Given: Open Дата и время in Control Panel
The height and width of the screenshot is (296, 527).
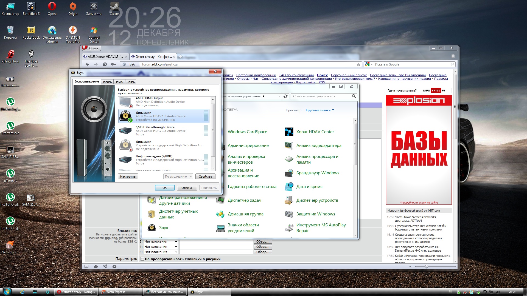Looking at the screenshot, I should point(304,187).
